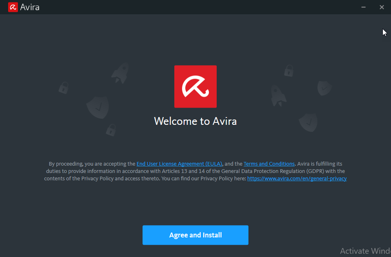Click the faded shield below the right rocket
The height and width of the screenshot is (257, 391).
[308, 122]
